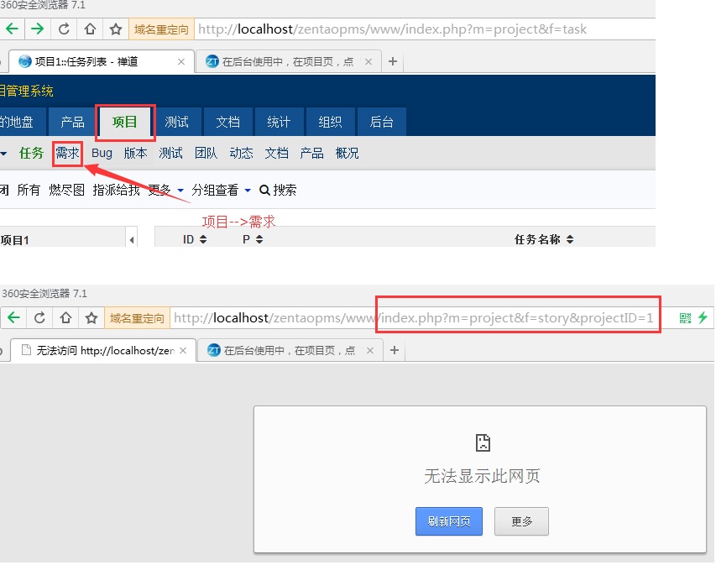Open the 后台 main menu
This screenshot has width=716, height=565.
click(x=381, y=122)
